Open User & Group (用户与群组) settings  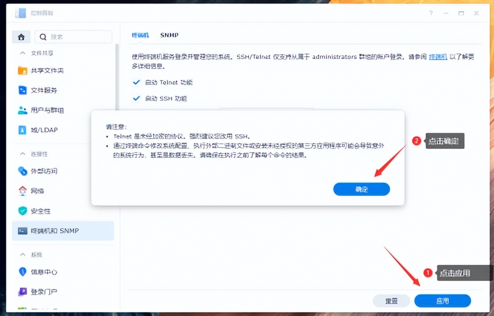(47, 110)
